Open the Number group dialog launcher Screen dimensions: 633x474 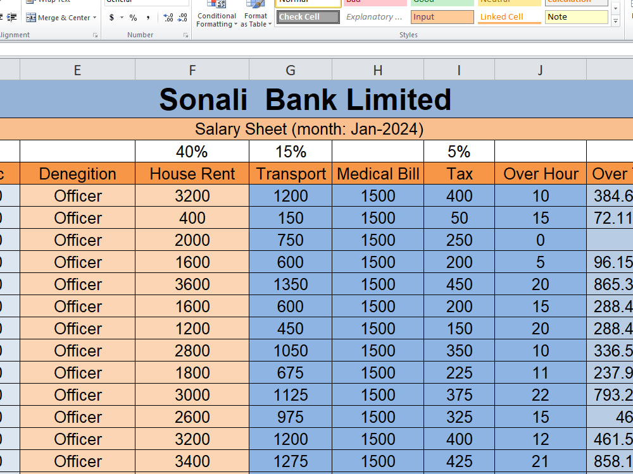click(x=185, y=35)
